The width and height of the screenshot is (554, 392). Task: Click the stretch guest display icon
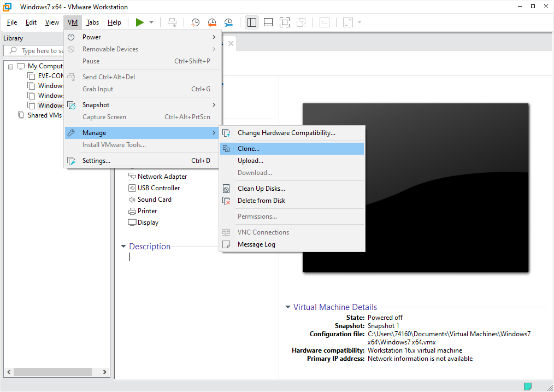click(x=348, y=22)
